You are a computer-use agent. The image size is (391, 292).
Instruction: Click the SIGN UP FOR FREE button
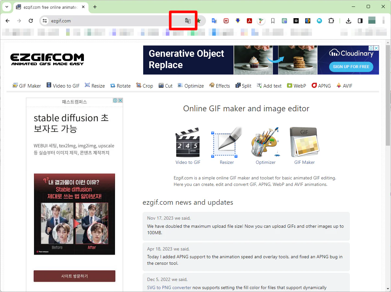pyautogui.click(x=351, y=67)
